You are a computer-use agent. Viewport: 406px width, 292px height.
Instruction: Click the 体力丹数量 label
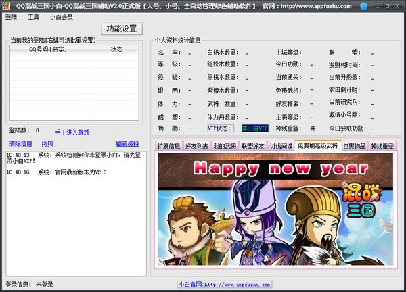coord(223,117)
